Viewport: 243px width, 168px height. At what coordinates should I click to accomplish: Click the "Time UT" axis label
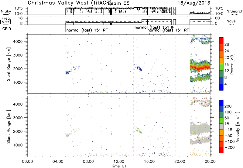[119, 166]
